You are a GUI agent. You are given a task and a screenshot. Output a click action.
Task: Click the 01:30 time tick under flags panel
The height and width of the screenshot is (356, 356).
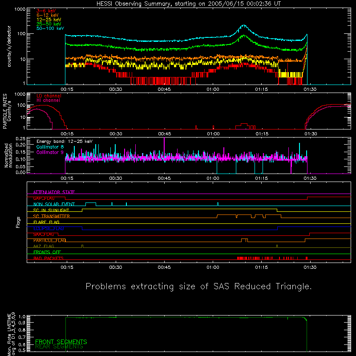coord(310,267)
